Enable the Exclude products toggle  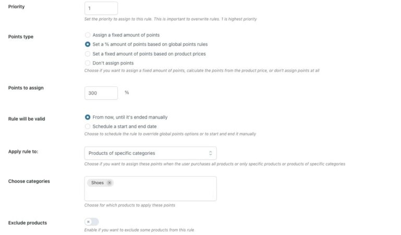(91, 222)
